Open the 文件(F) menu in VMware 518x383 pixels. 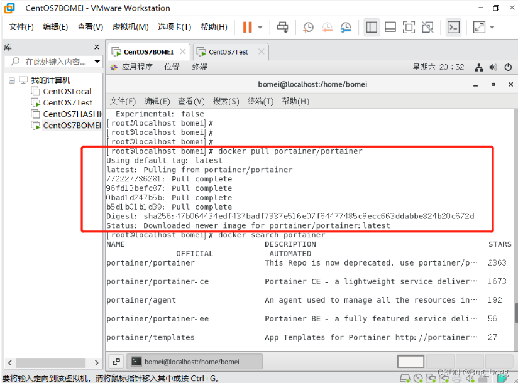[21, 27]
